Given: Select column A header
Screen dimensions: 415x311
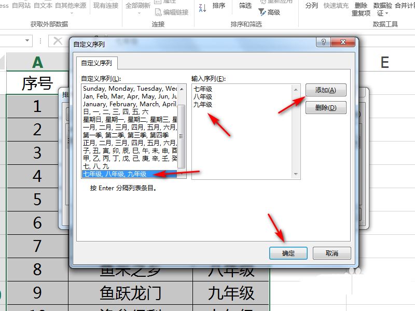Looking at the screenshot, I should [x=37, y=62].
